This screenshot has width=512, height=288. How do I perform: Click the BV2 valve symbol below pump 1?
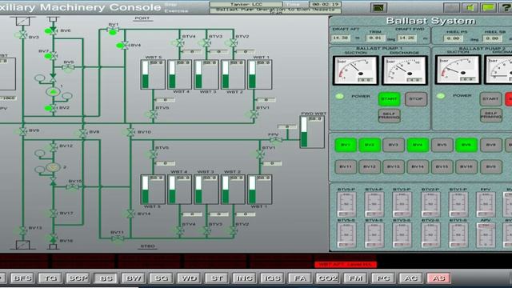pyautogui.click(x=53, y=108)
